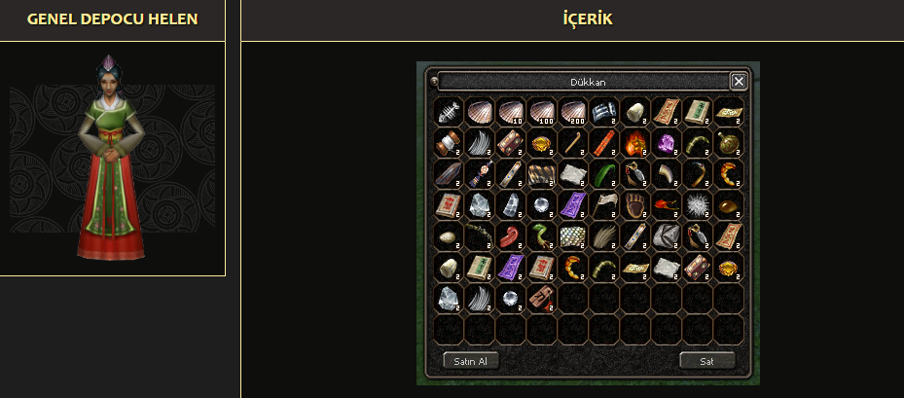Click the Sat button
The height and width of the screenshot is (398, 904).
point(707,361)
